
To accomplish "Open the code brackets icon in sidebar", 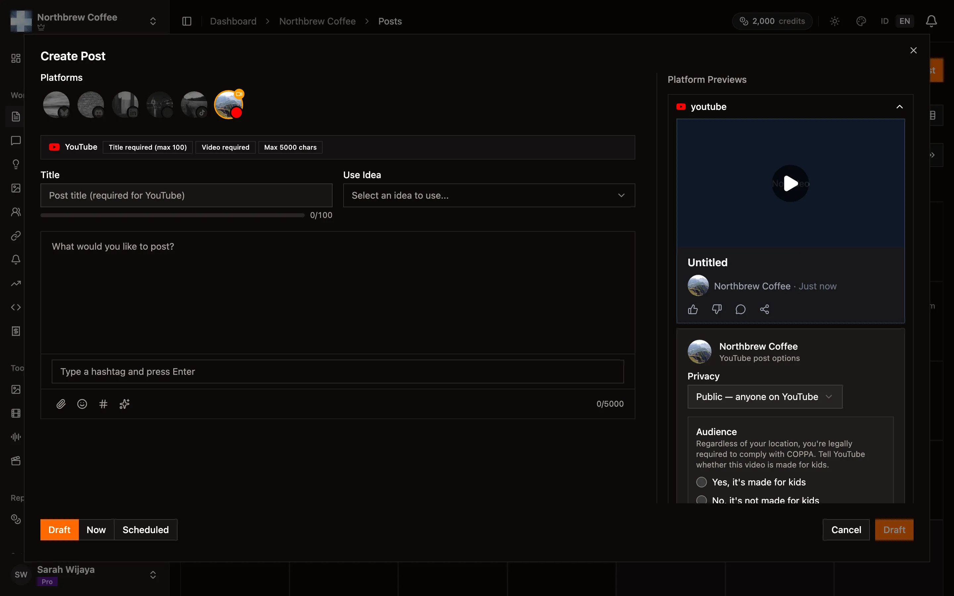I will coord(16,308).
